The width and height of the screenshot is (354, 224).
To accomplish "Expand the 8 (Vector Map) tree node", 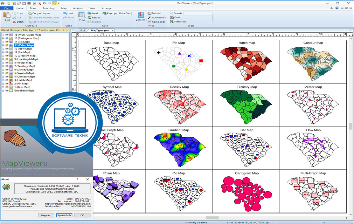I will click(x=3, y=63).
